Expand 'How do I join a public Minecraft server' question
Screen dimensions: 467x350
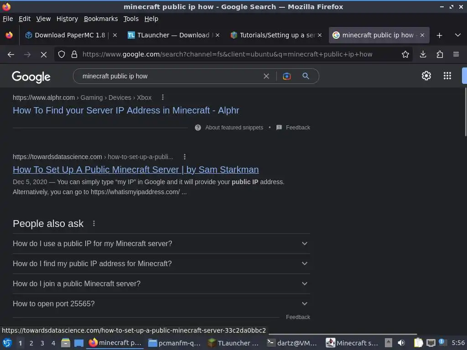coord(161,283)
